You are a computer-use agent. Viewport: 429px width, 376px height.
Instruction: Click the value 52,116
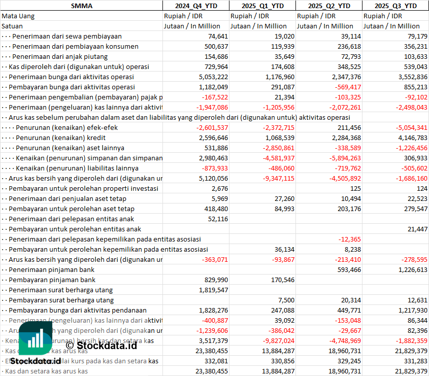coord(218,219)
